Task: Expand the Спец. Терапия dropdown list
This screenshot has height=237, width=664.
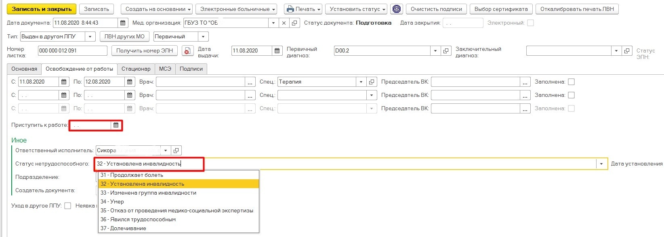Action: point(361,82)
